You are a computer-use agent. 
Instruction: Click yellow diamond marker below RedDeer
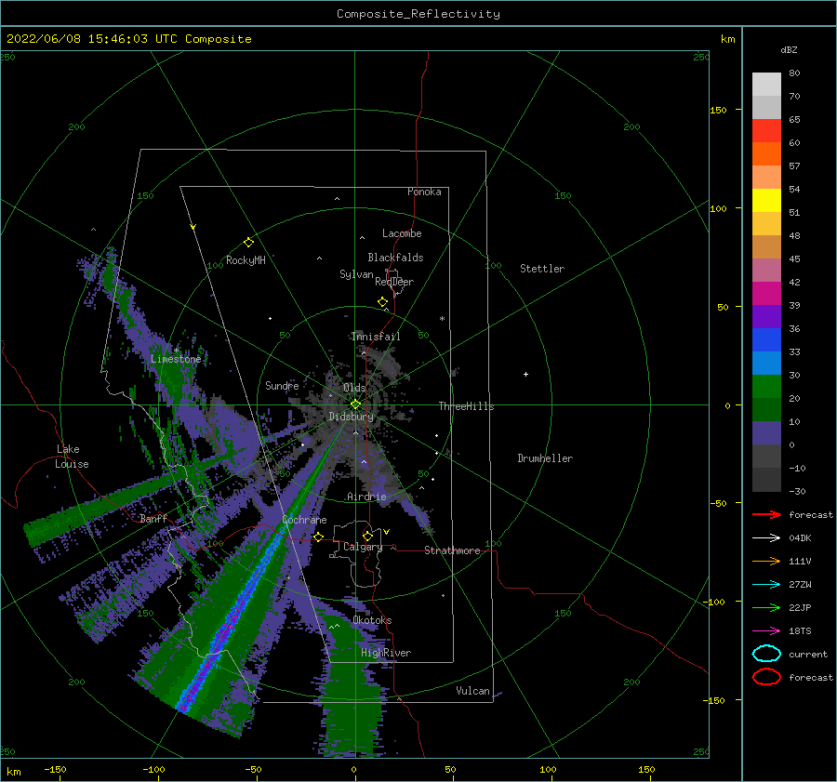pyautogui.click(x=383, y=302)
